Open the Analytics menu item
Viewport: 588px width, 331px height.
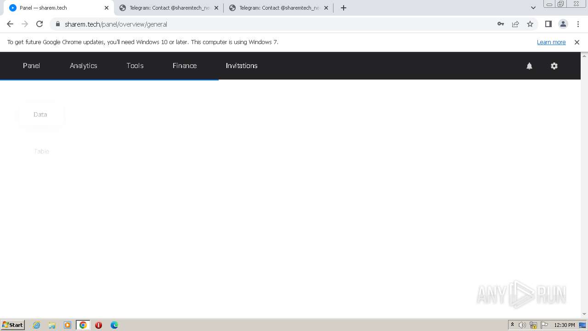[x=84, y=66]
